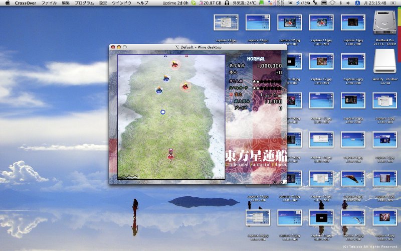
Task: Open the 設定 menu
Action: click(x=103, y=3)
